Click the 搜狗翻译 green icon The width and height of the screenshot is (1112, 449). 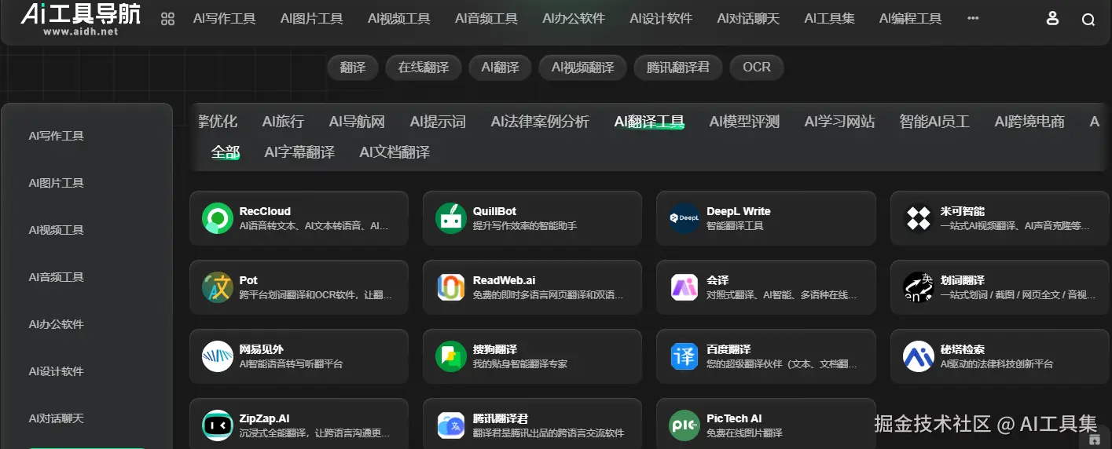451,356
